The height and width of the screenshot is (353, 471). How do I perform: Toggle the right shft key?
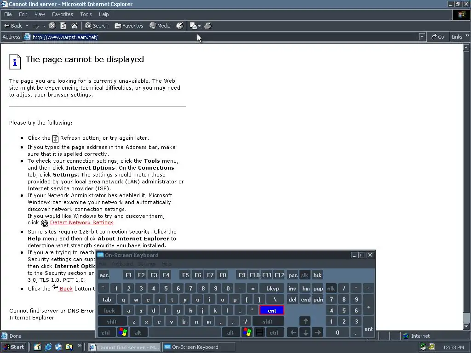click(268, 321)
